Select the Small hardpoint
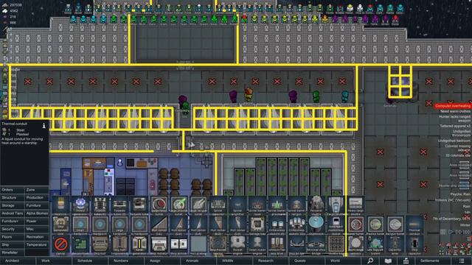The image size is (472, 265). tap(80, 225)
